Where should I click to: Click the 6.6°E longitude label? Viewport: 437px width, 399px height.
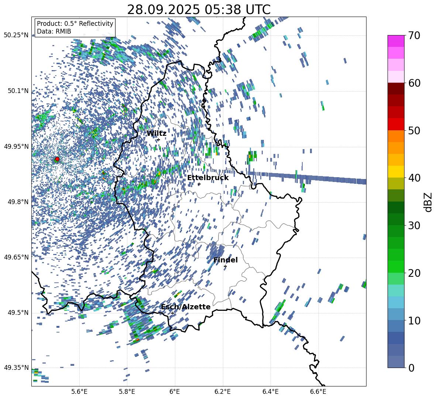click(318, 392)
